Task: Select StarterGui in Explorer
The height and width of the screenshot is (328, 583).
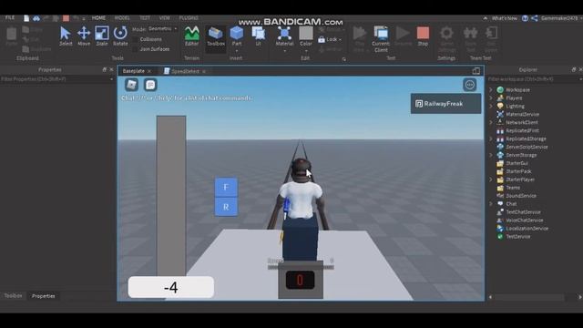Action: (517, 163)
